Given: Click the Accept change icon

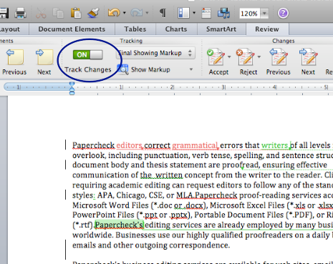Looking at the screenshot, I should click(216, 57).
